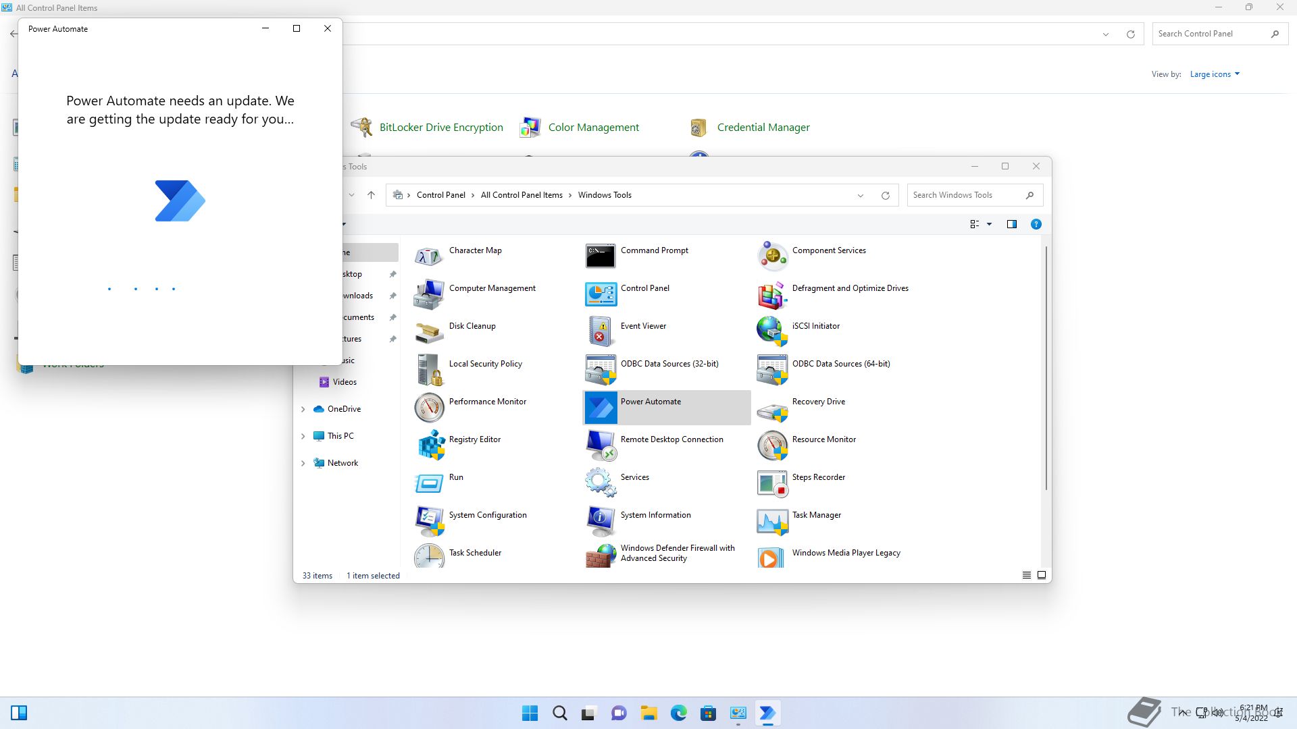Go up one folder level in Windows Tools
This screenshot has width=1297, height=729.
(x=371, y=195)
